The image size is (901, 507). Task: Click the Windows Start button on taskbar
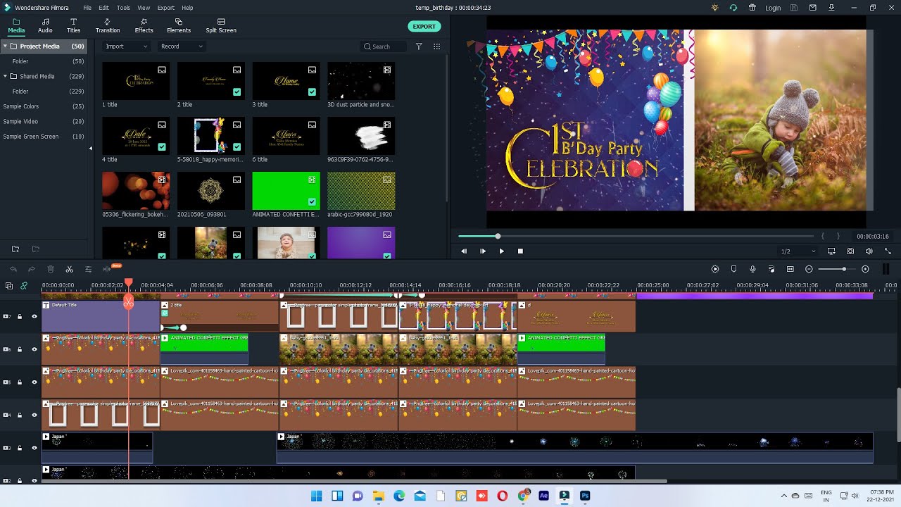[316, 496]
